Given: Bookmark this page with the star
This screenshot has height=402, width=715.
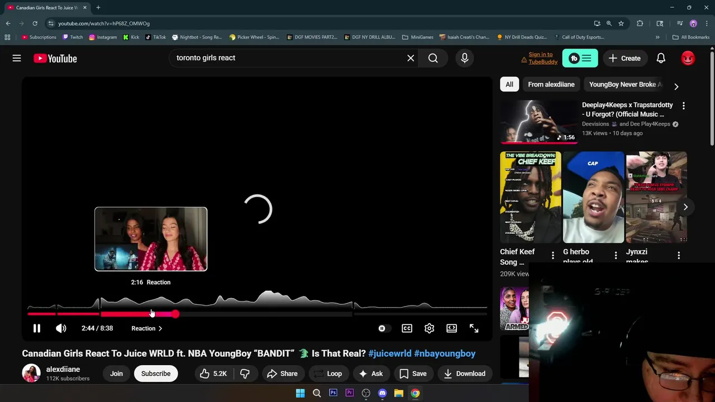Looking at the screenshot, I should point(621,23).
